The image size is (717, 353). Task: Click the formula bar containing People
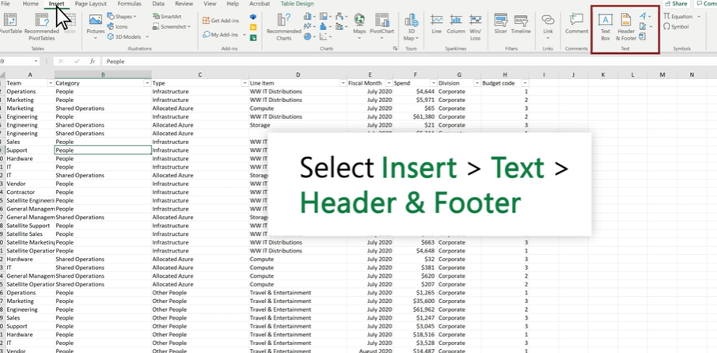409,61
